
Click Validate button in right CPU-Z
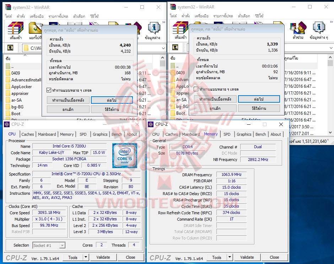247,257
